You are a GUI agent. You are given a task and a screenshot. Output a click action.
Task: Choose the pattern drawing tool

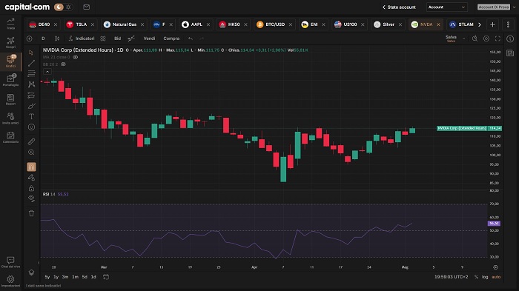pos(31,84)
